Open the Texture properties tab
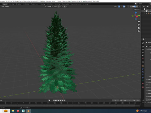Screen dimensions: 151x113 pyautogui.click(x=143, y=87)
